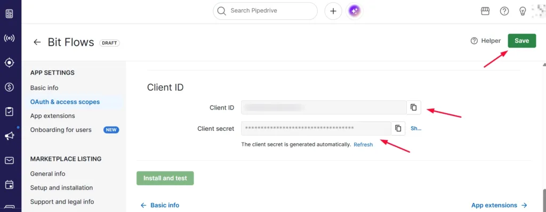The image size is (546, 212).
Task: Open the help question mark menu
Action: click(x=504, y=11)
